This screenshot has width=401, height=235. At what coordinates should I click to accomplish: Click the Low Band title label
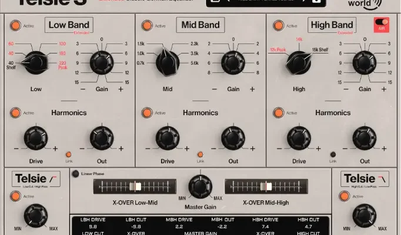click(x=65, y=25)
